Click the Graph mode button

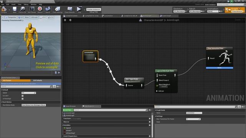coord(235,10)
